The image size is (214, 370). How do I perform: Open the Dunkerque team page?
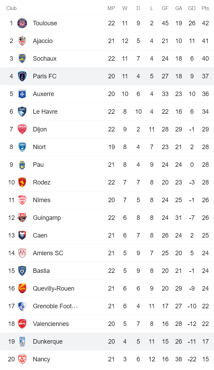pos(48,341)
